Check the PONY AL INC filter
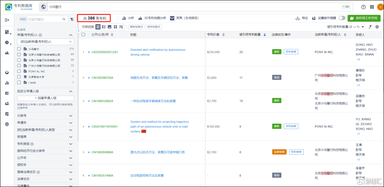The width and height of the screenshot is (384, 187). tap(19, 71)
